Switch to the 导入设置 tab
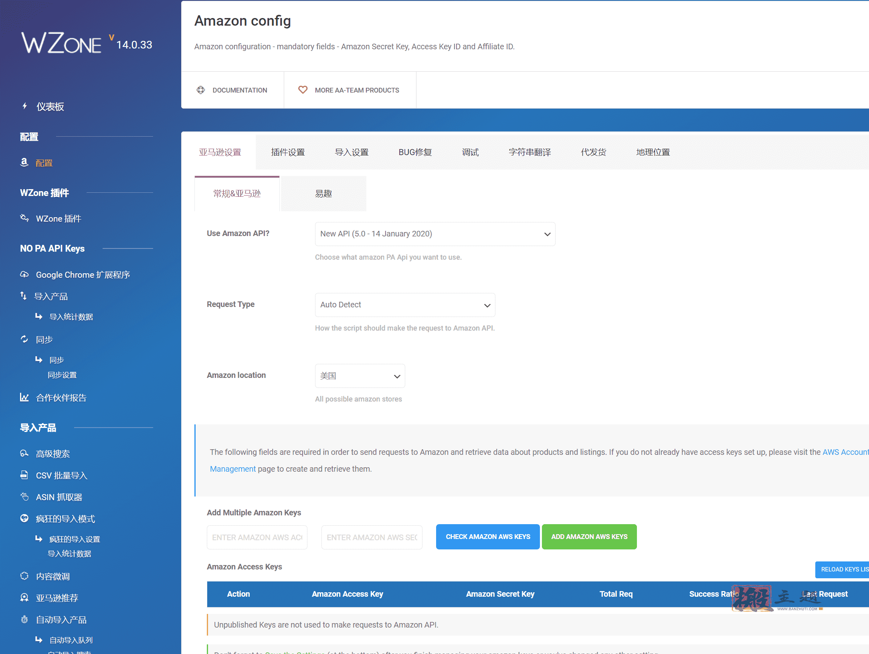 pos(352,152)
